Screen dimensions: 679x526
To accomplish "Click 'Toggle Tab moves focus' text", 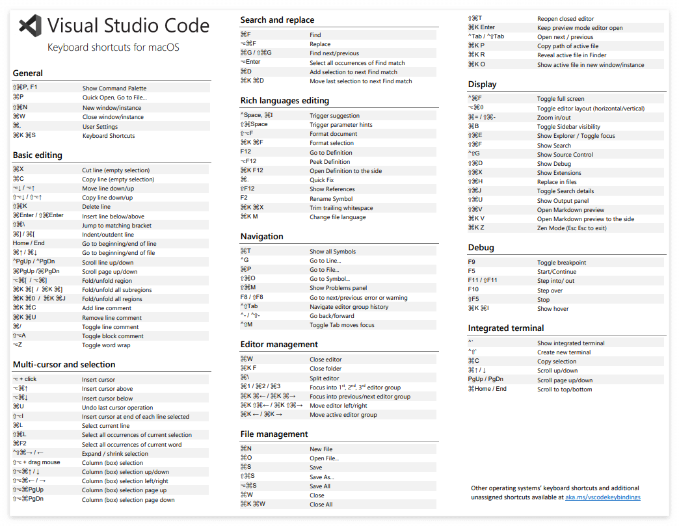I will 341,325.
